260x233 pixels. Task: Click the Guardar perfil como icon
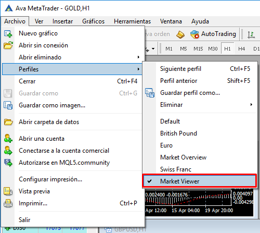click(150, 93)
